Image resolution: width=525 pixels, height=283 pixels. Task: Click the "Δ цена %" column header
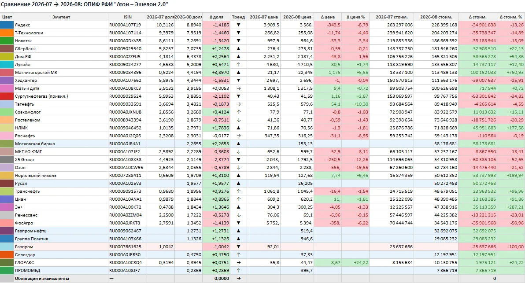[355, 17]
